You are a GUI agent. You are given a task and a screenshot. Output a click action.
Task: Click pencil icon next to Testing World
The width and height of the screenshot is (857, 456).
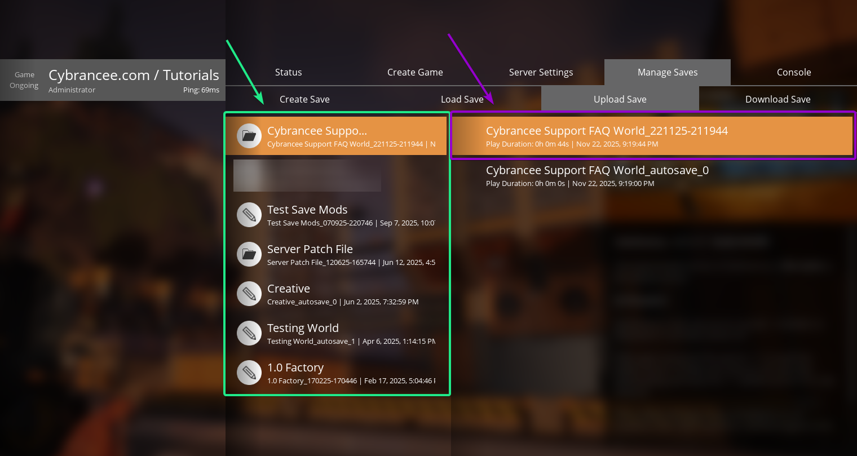pos(249,333)
